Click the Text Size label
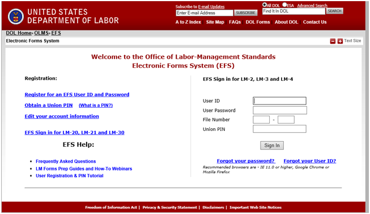 [352, 41]
